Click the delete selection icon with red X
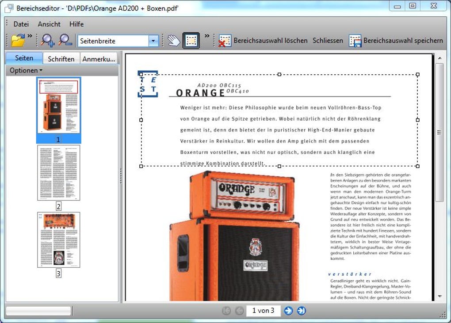This screenshot has height=323, width=451. [x=224, y=41]
